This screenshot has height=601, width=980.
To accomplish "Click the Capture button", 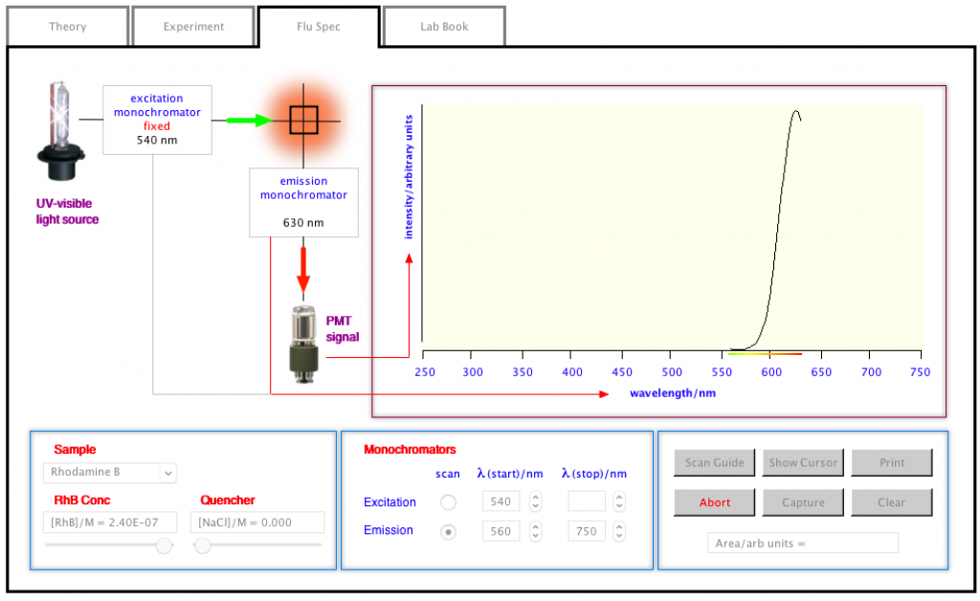I will click(803, 502).
